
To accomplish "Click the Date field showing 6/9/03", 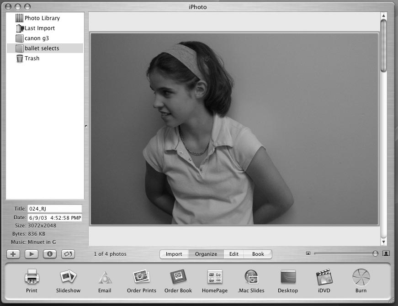I will [54, 218].
